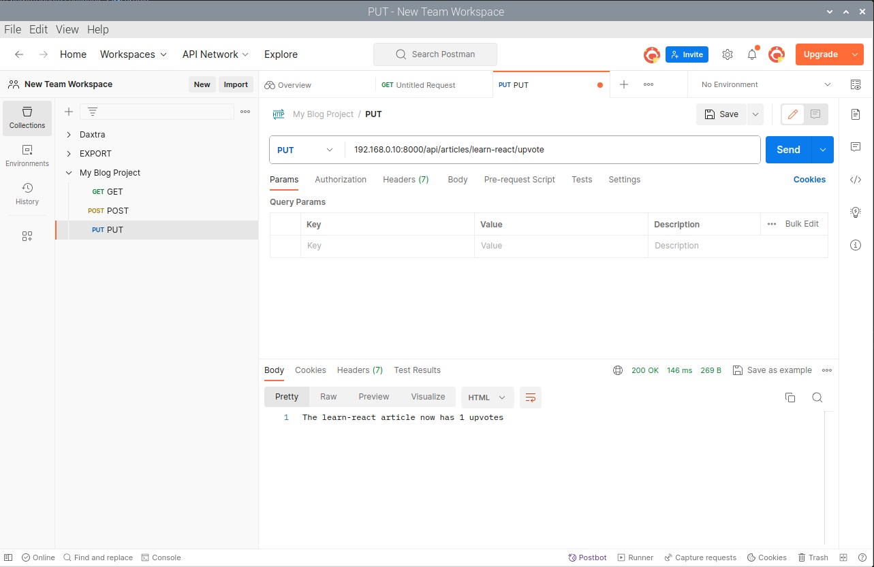Go back with the left arrow icon

19,54
